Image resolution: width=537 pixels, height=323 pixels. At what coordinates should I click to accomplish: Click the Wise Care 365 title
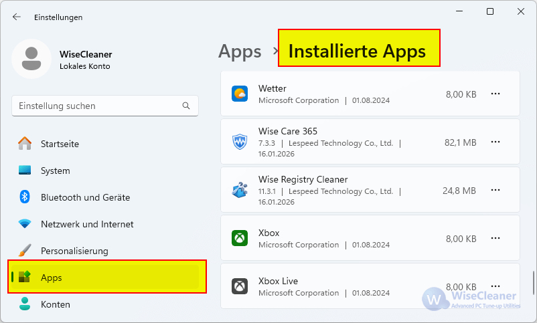[x=288, y=131]
